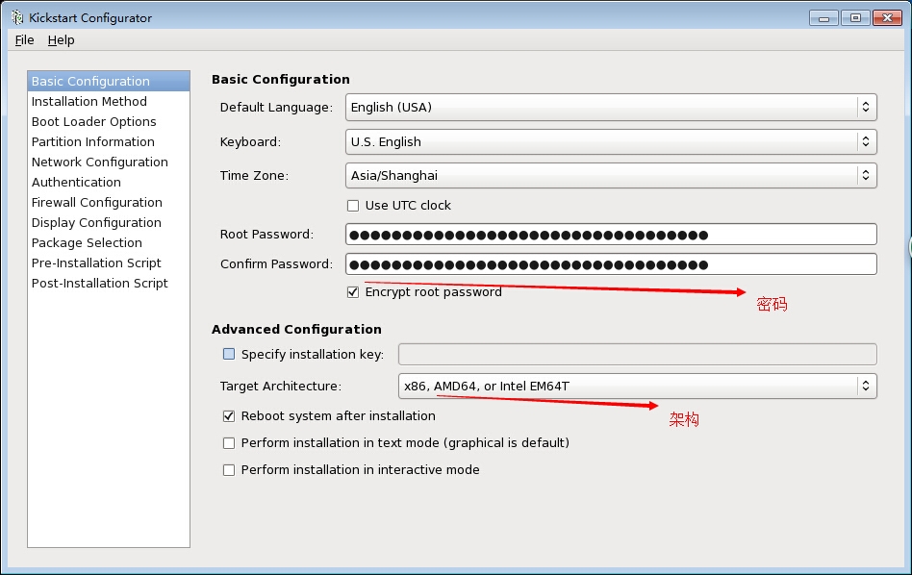Image resolution: width=912 pixels, height=575 pixels.
Task: Open the File menu
Action: click(x=24, y=40)
